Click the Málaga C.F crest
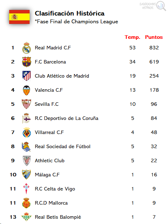Image resolution: width=168 pixels, height=224 pixels. (x=26, y=175)
